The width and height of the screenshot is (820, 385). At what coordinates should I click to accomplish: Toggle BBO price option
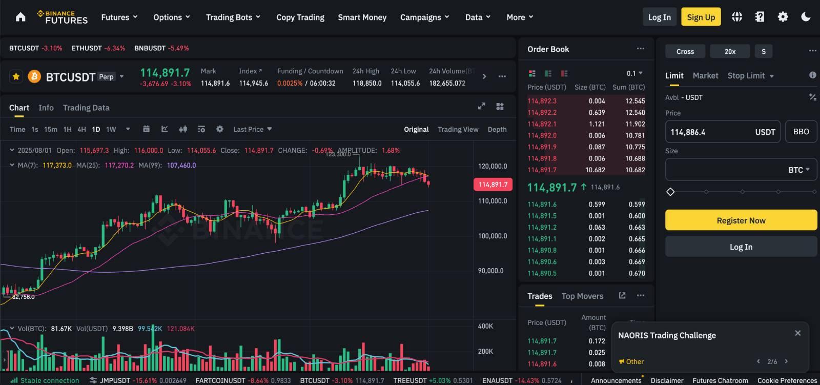click(x=801, y=132)
